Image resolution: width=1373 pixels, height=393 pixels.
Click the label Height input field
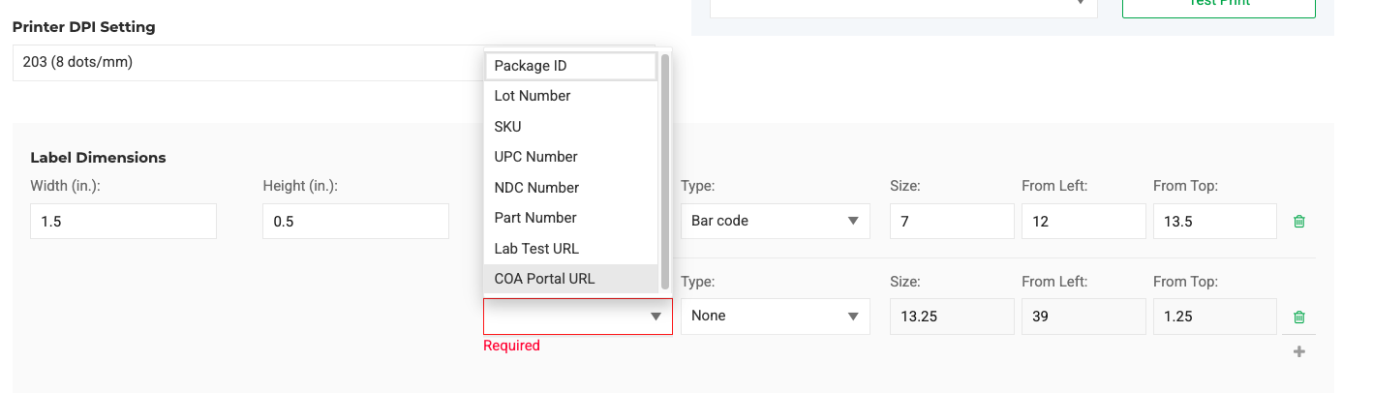tap(355, 222)
